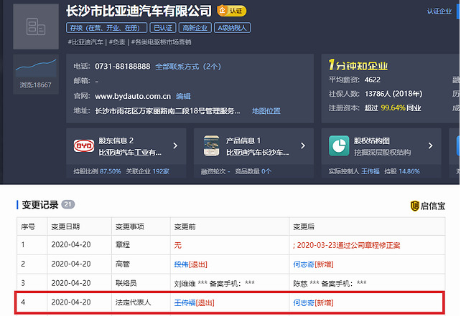Click the BYD shareholder logo icon

coord(84,146)
